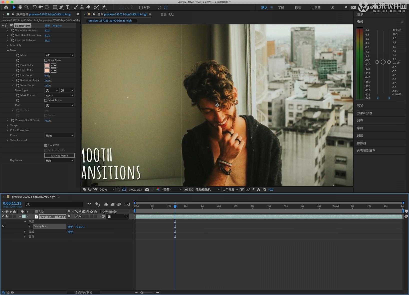Viewport: 409px width, 295px height.
Task: Switch to the 标准 workspace tab
Action: click(298, 8)
